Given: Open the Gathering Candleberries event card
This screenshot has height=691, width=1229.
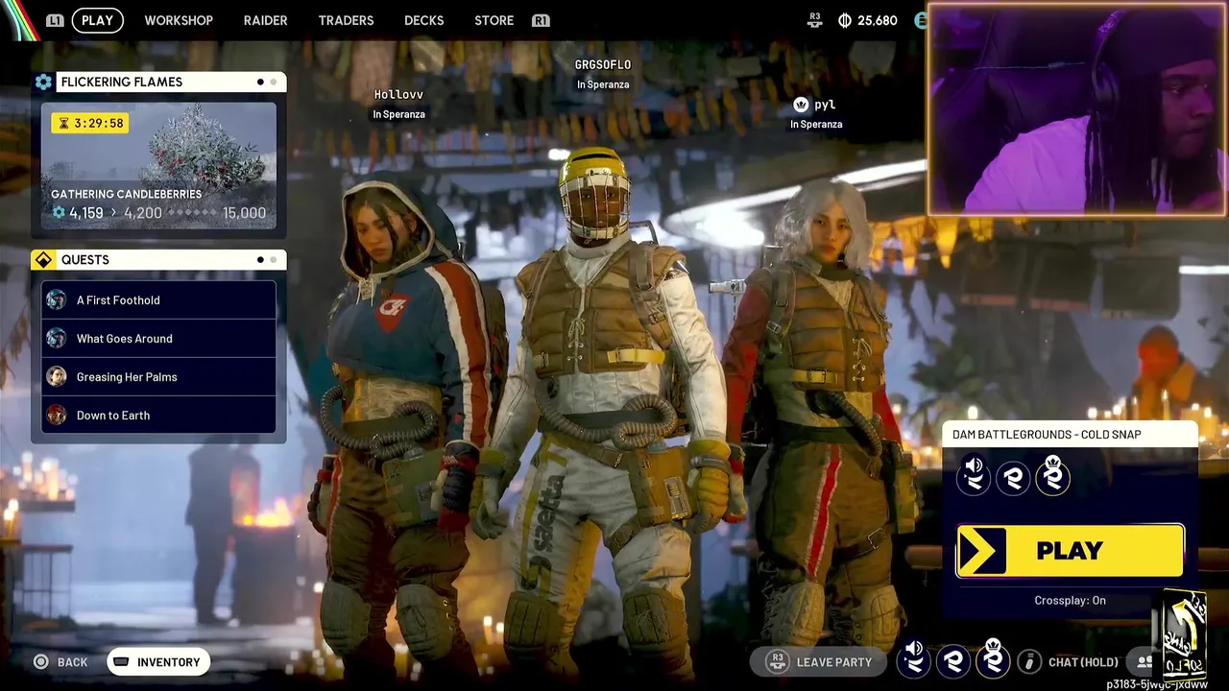Looking at the screenshot, I should tap(158, 166).
